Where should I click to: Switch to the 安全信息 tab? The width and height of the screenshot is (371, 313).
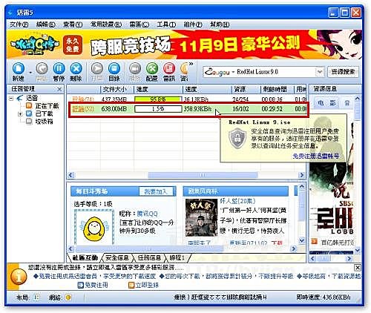pyautogui.click(x=116, y=258)
